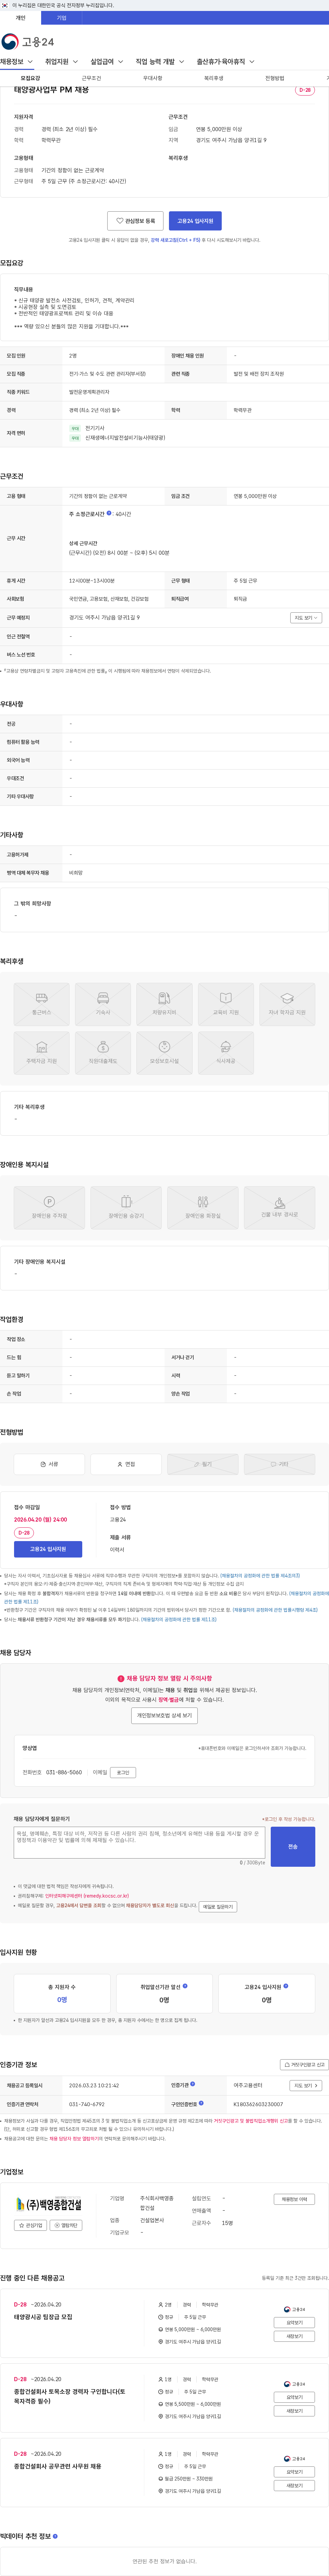Select the 서류 screening method box

49,1464
